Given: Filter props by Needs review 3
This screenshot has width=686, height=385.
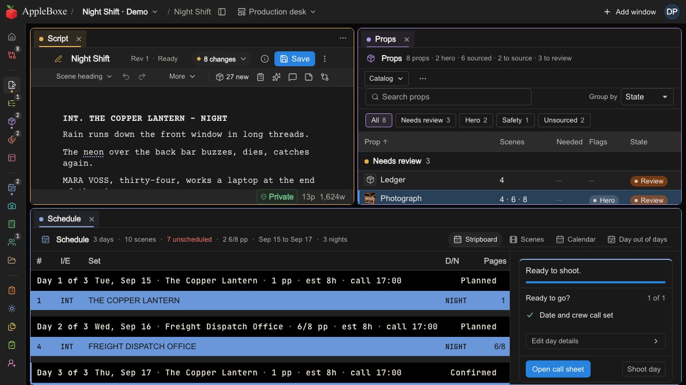Looking at the screenshot, I should point(426,120).
